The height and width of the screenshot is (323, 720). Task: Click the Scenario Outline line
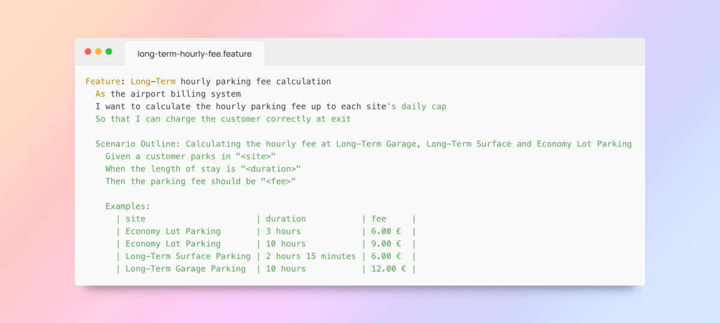point(364,144)
